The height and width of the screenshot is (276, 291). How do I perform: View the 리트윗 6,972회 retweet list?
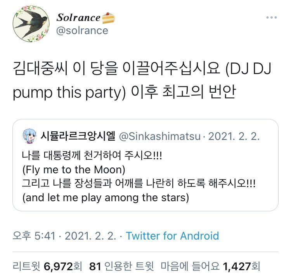(x=48, y=266)
